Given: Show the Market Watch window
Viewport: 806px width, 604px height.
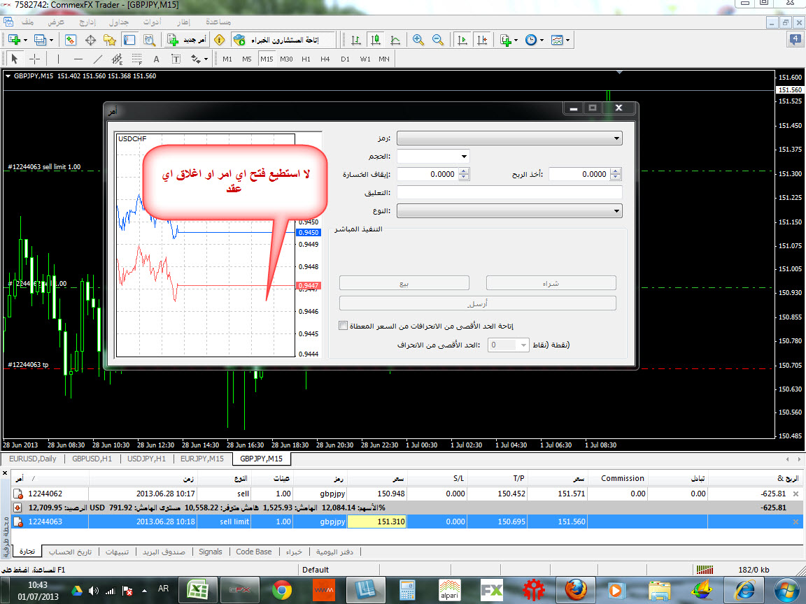Looking at the screenshot, I should [x=71, y=40].
